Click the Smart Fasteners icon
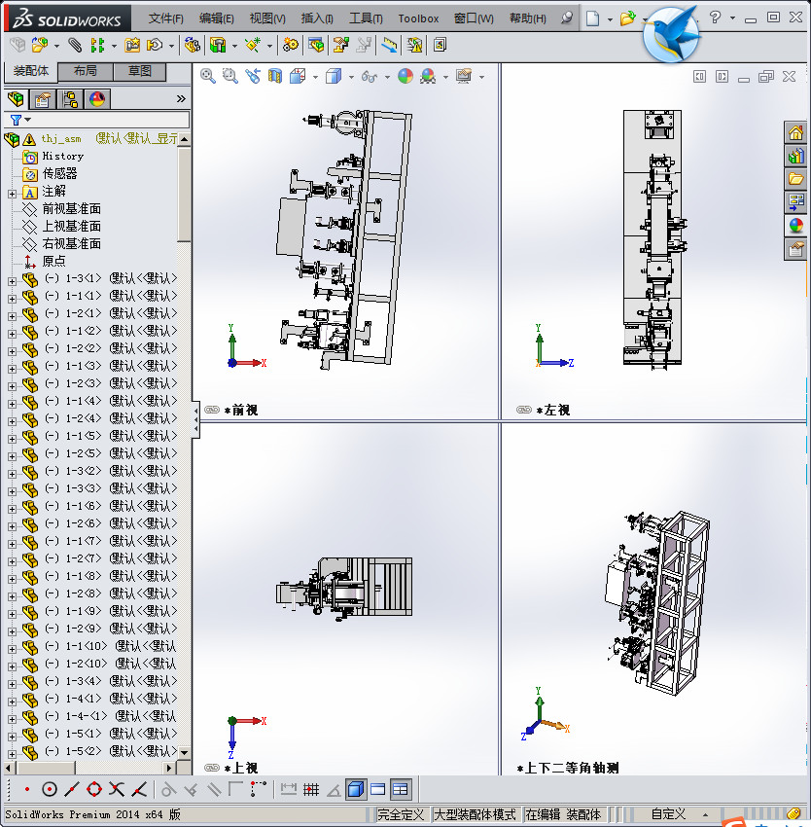 coord(132,46)
